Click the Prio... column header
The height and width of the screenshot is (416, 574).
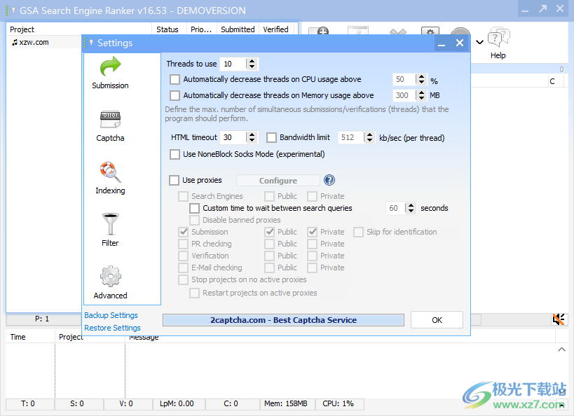pyautogui.click(x=201, y=29)
